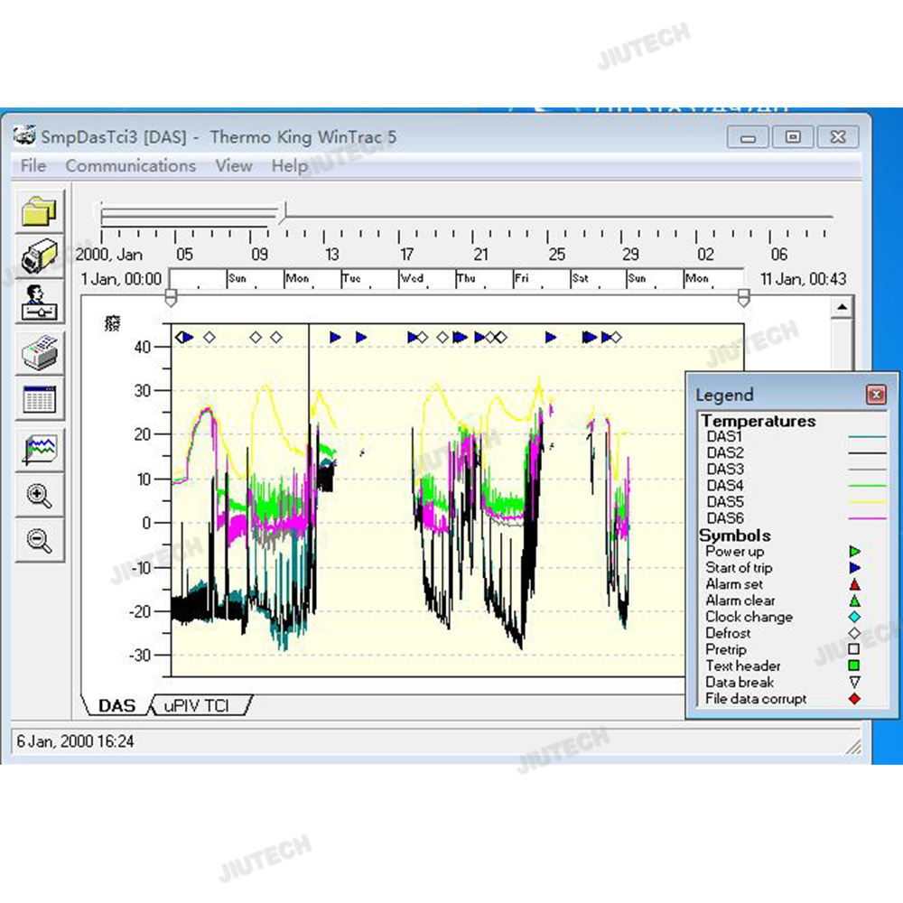The image size is (903, 903).
Task: Click the DAS3 gray line sample in Legend
Action: [x=867, y=470]
